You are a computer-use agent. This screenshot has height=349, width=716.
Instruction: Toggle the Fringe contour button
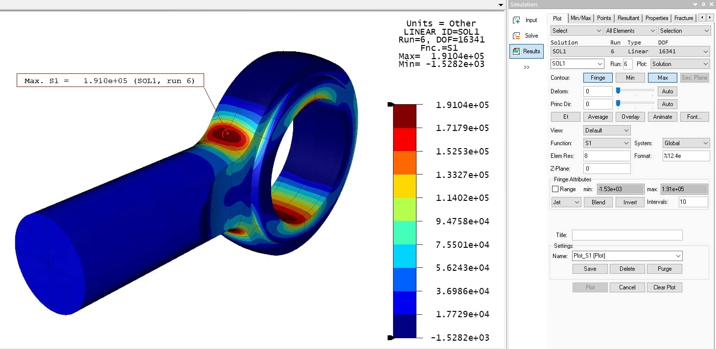(x=598, y=78)
